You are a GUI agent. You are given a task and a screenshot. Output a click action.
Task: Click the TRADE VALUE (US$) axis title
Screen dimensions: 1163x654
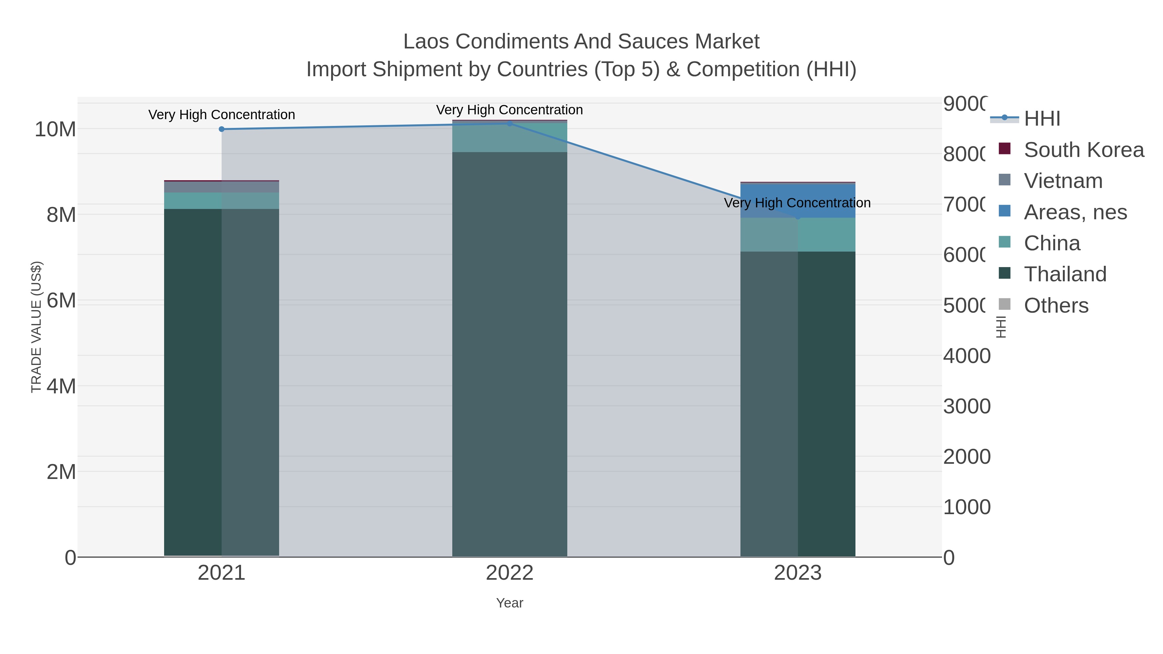pos(36,327)
